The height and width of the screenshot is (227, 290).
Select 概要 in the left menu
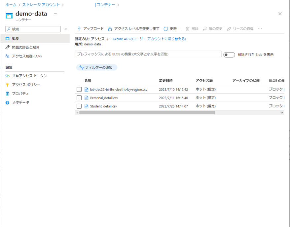point(16,39)
